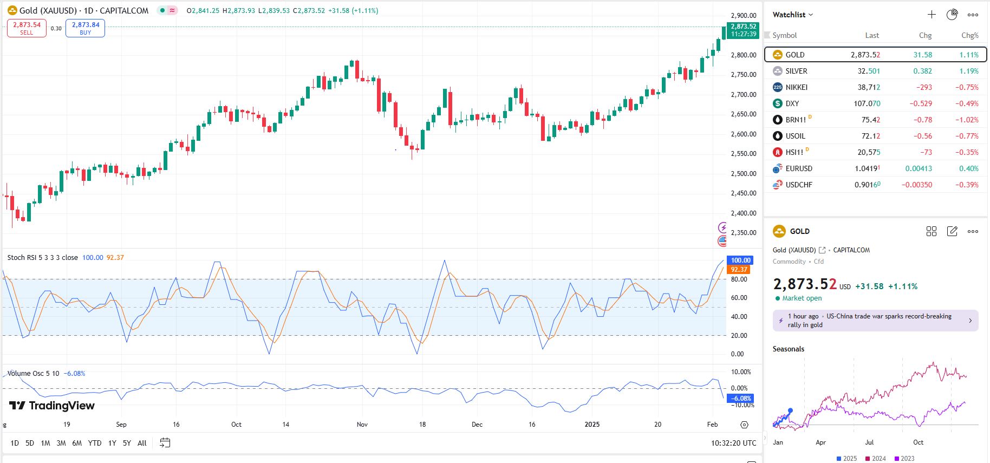Open the note edit icon beside GOLD

pyautogui.click(x=952, y=231)
